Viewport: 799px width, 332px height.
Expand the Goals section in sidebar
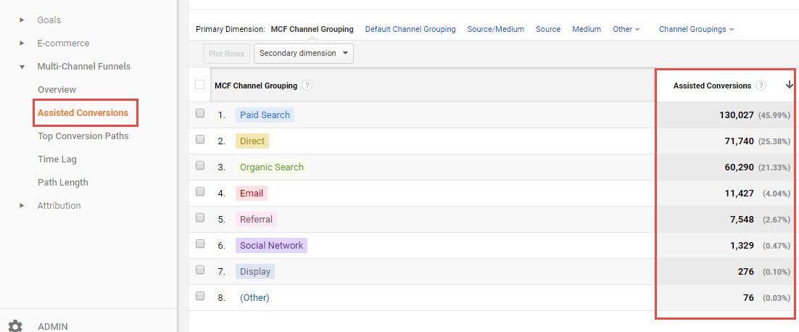pyautogui.click(x=22, y=20)
